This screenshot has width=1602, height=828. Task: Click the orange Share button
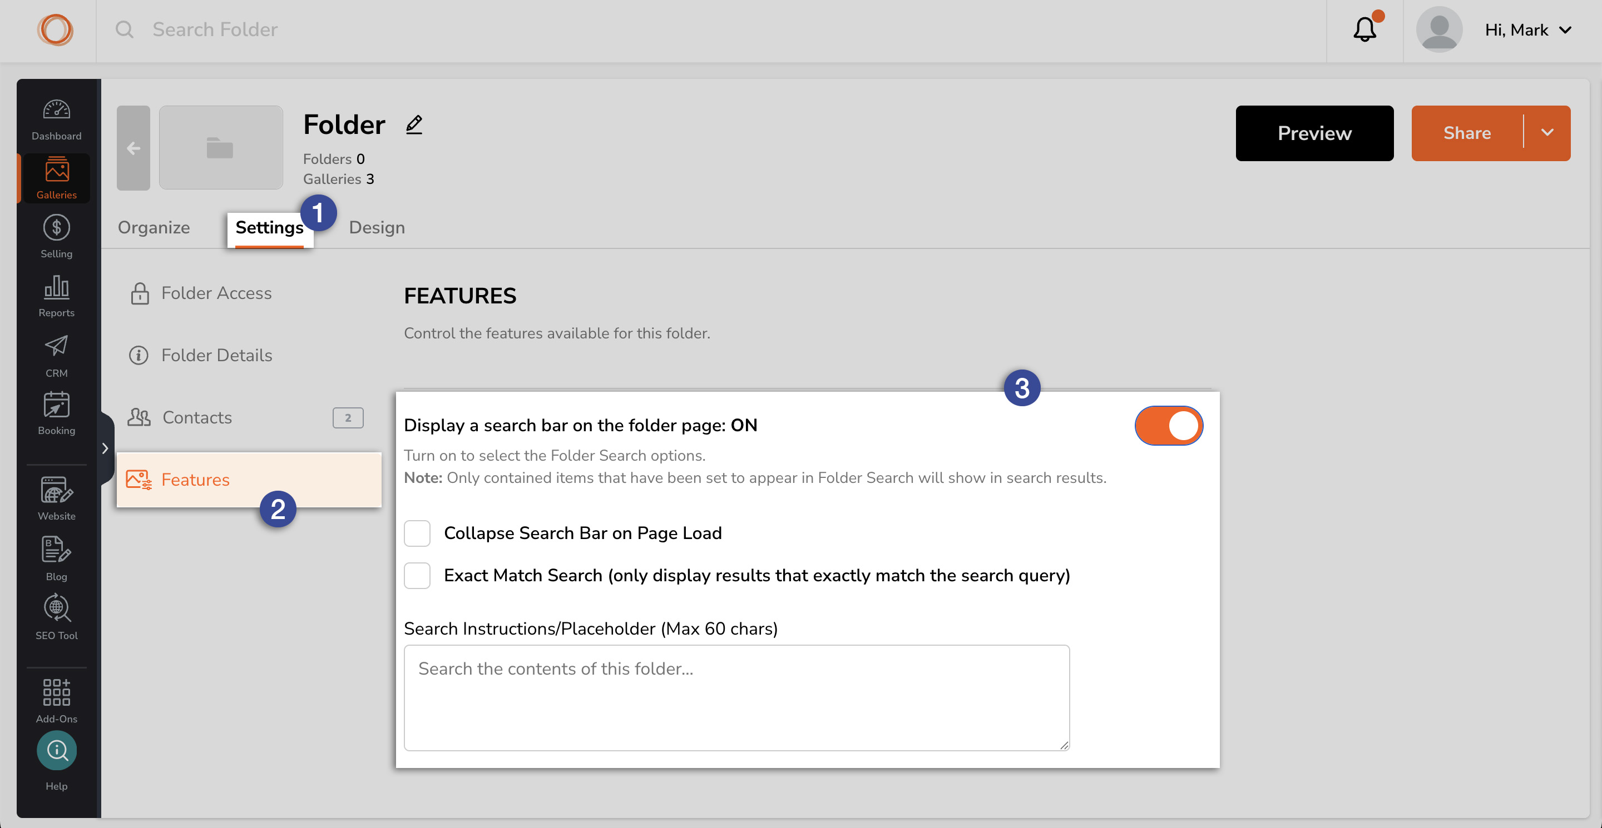[x=1467, y=133]
